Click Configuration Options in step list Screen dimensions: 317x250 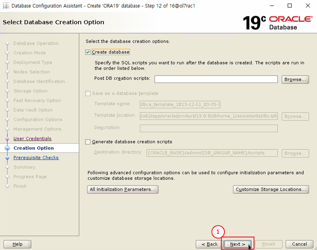click(38, 119)
